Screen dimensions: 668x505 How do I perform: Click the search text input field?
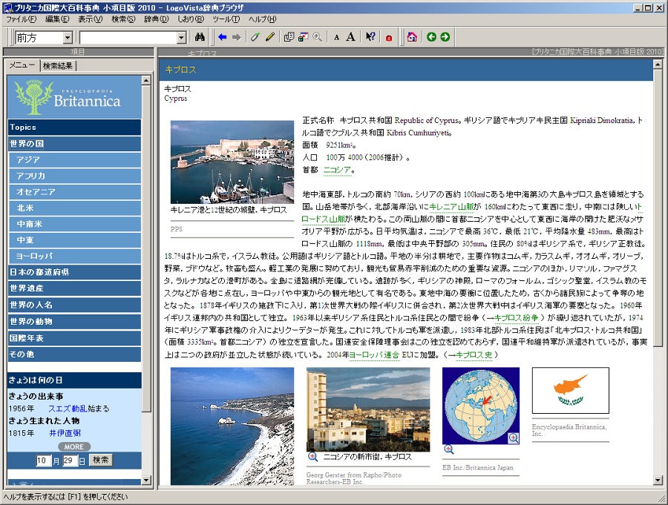[128, 38]
